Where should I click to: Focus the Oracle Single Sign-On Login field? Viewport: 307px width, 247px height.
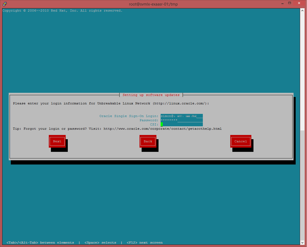181,116
